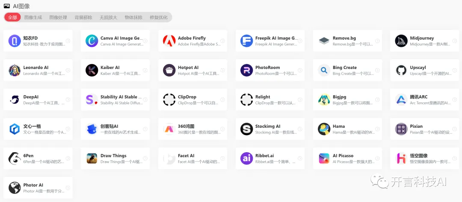
Task: Click the Pixian logo icon
Action: (401, 129)
